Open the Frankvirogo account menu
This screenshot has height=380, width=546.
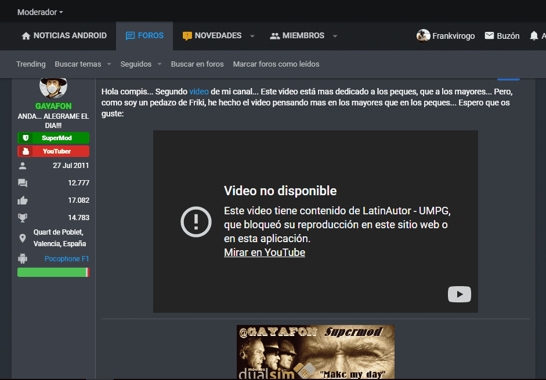click(453, 36)
